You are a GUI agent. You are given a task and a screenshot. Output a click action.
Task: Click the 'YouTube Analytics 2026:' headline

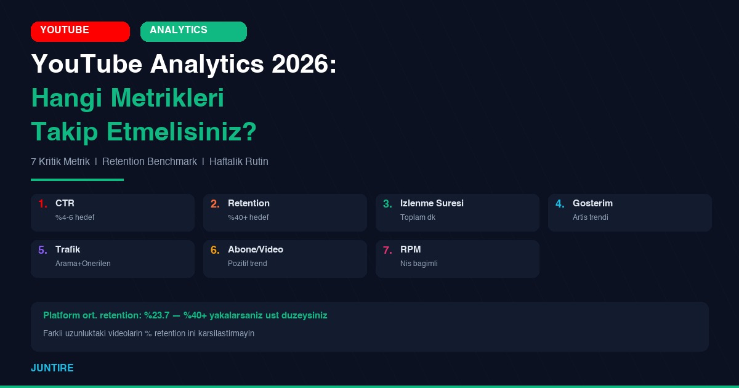click(184, 64)
